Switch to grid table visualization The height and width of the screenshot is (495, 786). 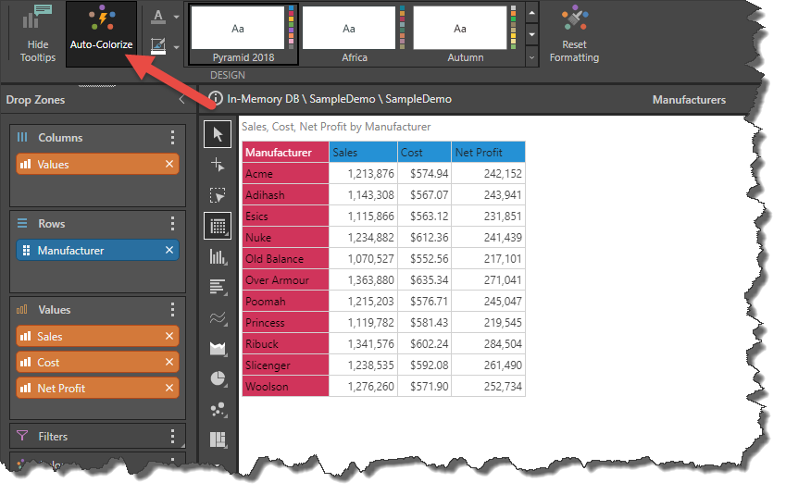click(218, 226)
